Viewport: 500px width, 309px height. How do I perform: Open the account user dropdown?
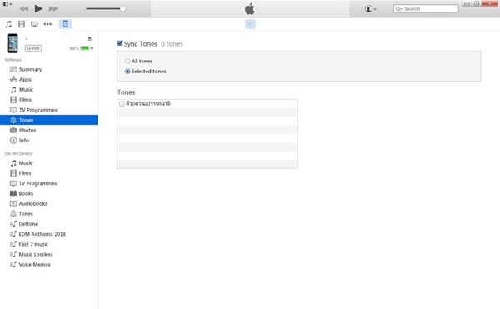point(371,9)
